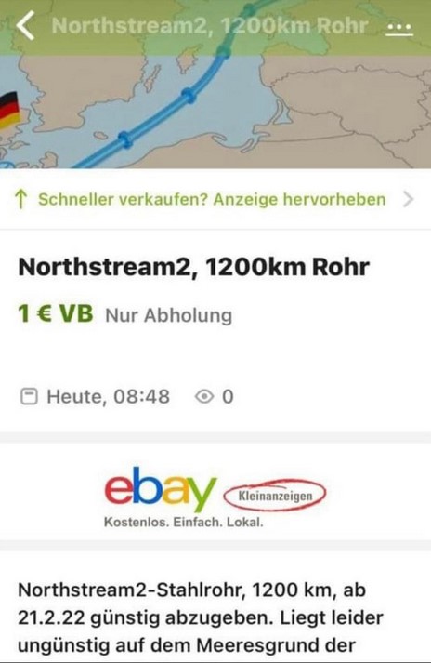Click the ebay logo
431x663 pixels.
[161, 489]
